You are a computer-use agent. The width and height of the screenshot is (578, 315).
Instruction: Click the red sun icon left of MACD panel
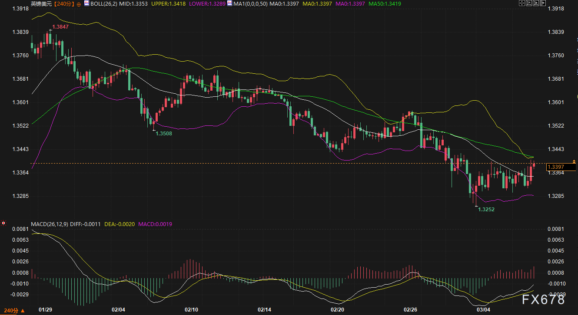pos(3,223)
